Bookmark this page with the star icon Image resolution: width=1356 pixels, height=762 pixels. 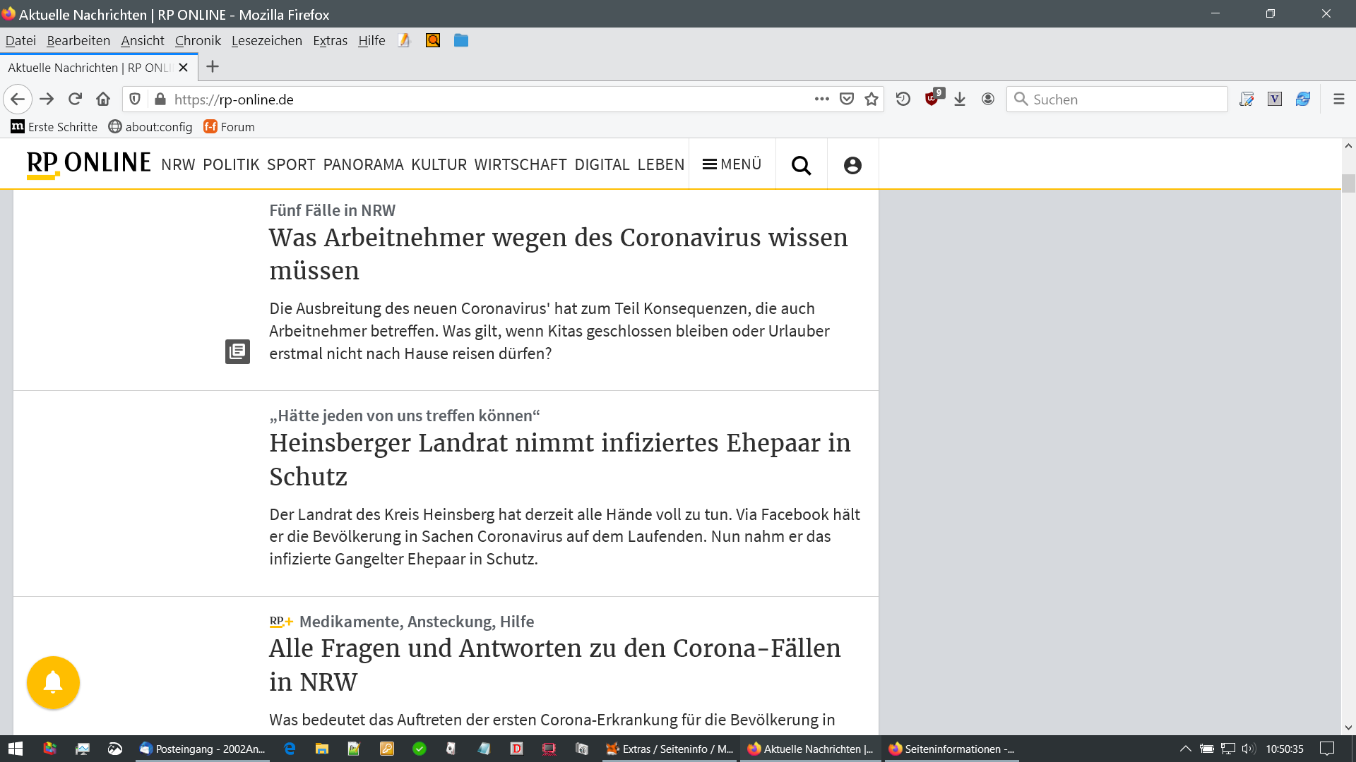[x=872, y=99]
